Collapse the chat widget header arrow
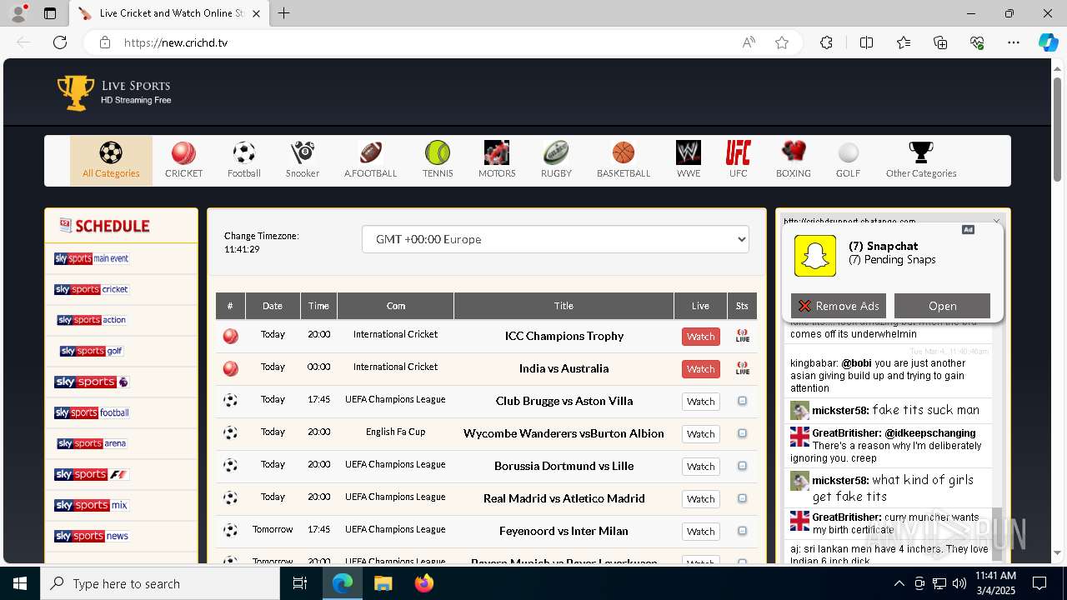 click(x=996, y=221)
